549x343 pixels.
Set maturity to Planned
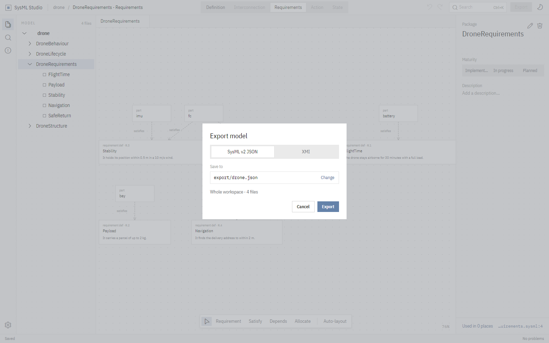point(530,71)
